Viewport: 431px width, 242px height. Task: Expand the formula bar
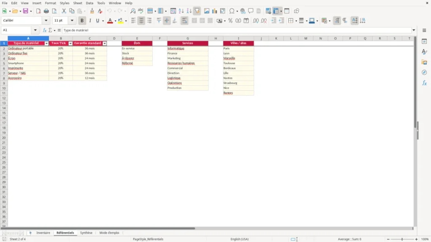pyautogui.click(x=414, y=30)
